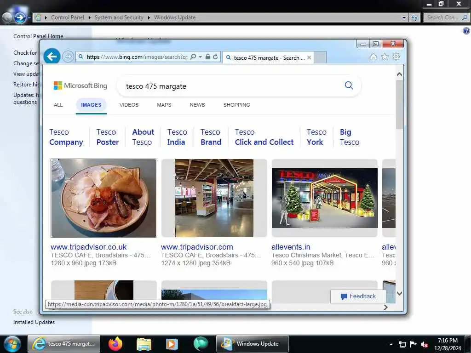Click the security lock icon in address bar
The image size is (471, 353).
pyautogui.click(x=207, y=57)
